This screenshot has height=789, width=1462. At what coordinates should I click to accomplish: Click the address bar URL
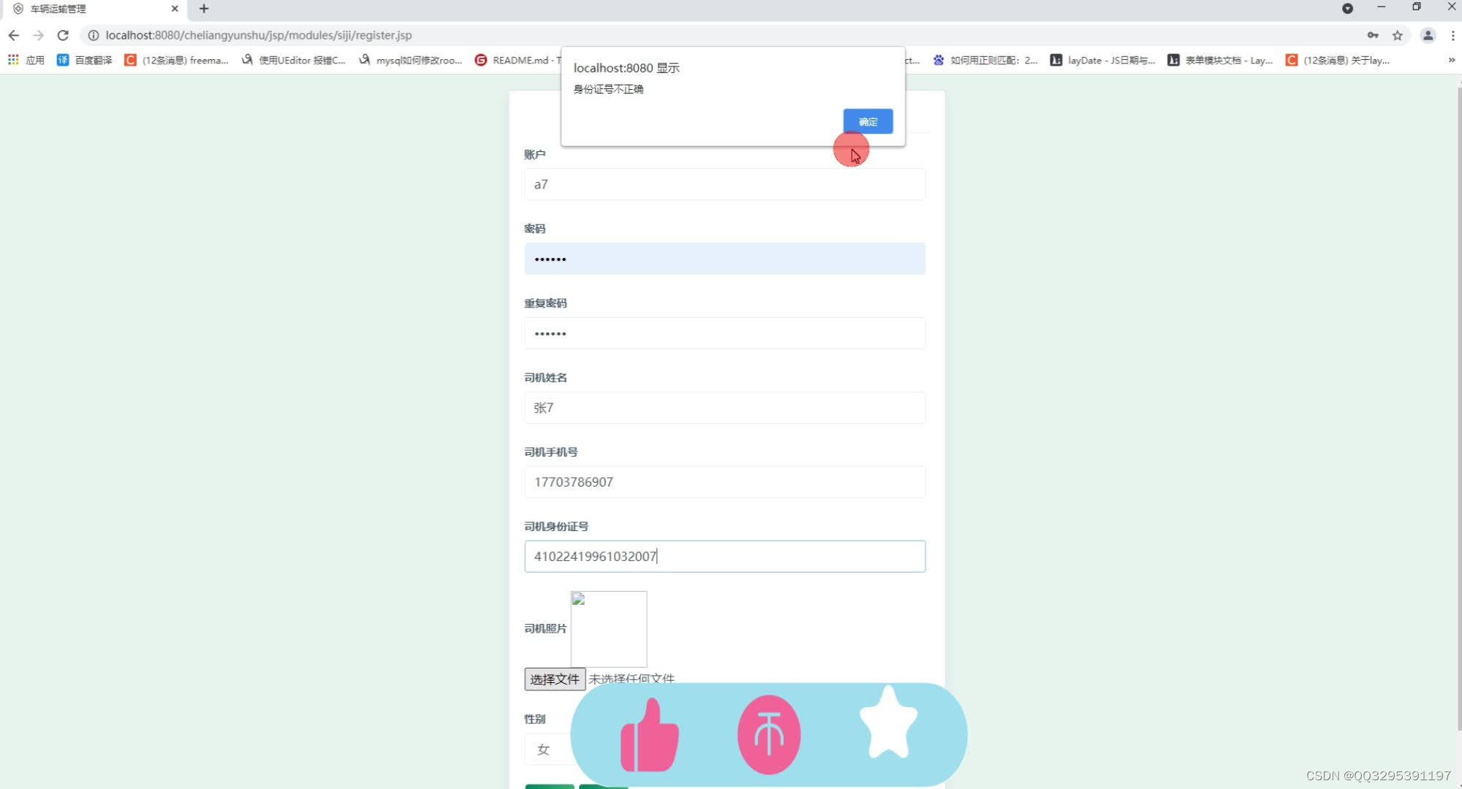pos(259,35)
